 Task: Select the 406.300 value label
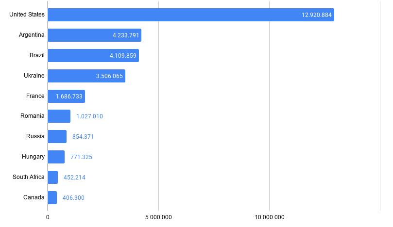pyautogui.click(x=73, y=198)
